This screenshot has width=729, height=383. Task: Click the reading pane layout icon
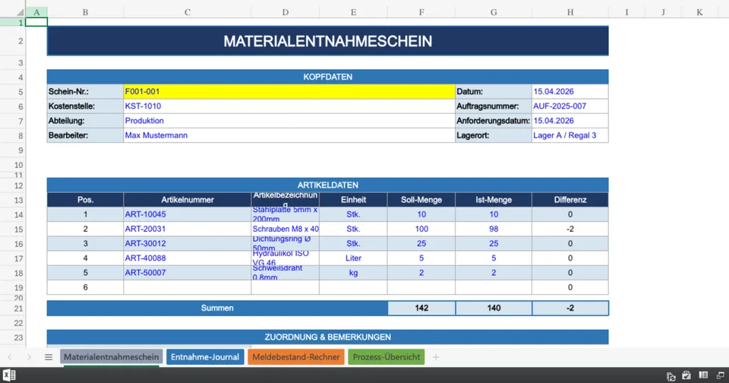pos(703,375)
